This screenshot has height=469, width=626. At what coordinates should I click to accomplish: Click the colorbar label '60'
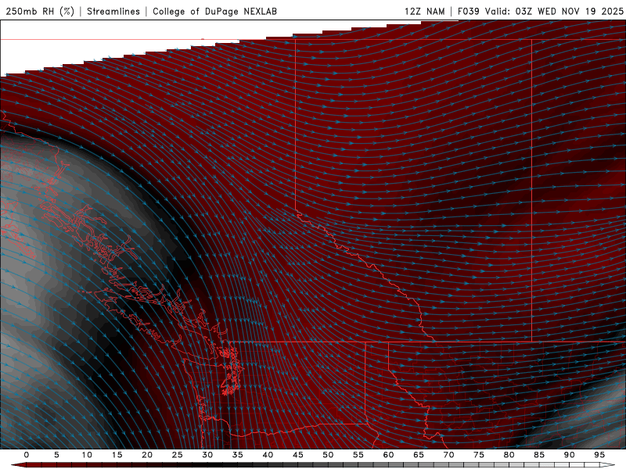point(388,455)
